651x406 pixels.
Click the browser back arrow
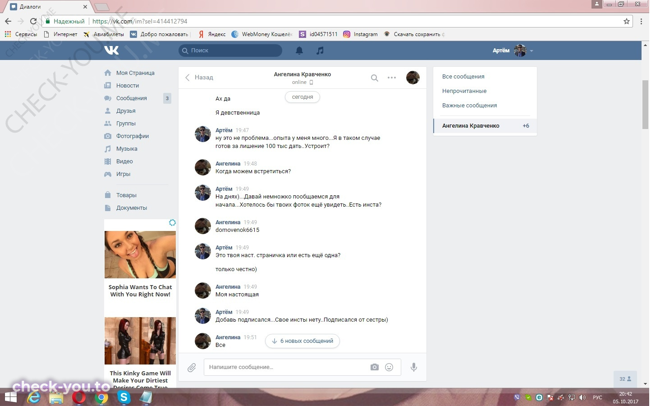click(8, 21)
